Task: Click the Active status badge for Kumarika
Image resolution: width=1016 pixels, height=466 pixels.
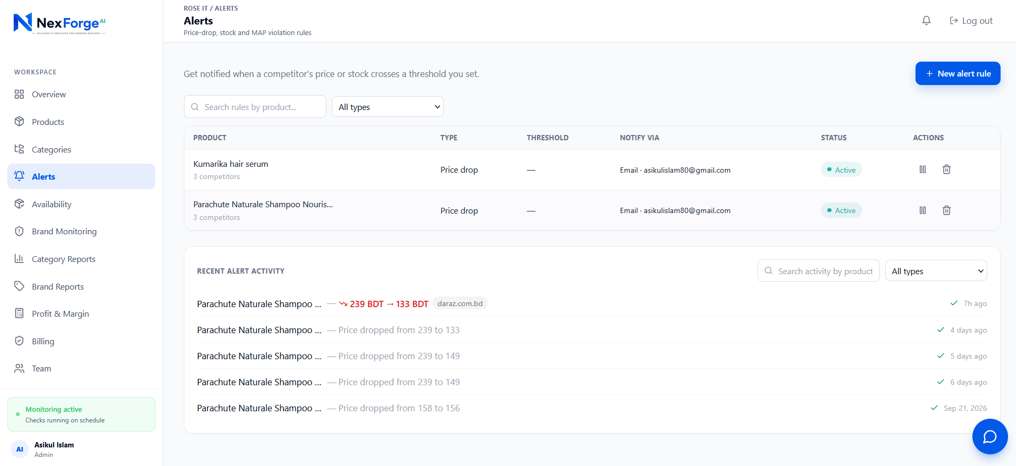Action: tap(841, 170)
